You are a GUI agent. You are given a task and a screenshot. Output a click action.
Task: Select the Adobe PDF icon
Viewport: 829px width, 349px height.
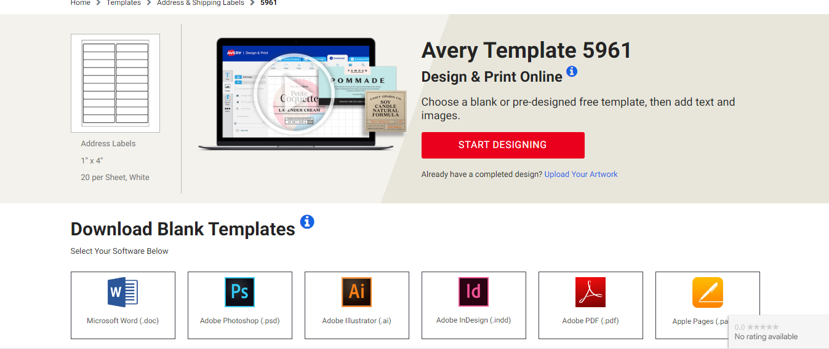[x=590, y=292]
